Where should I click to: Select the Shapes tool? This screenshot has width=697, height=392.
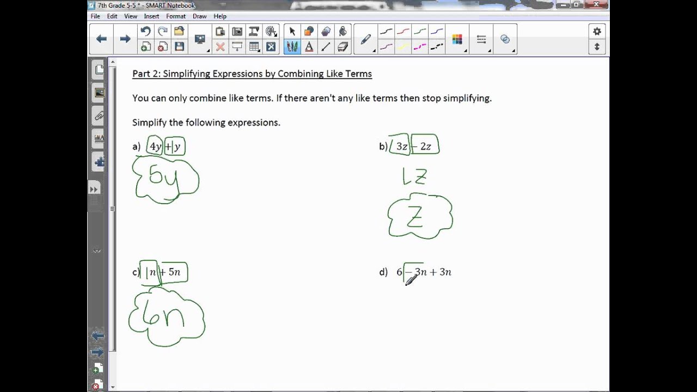pyautogui.click(x=309, y=31)
